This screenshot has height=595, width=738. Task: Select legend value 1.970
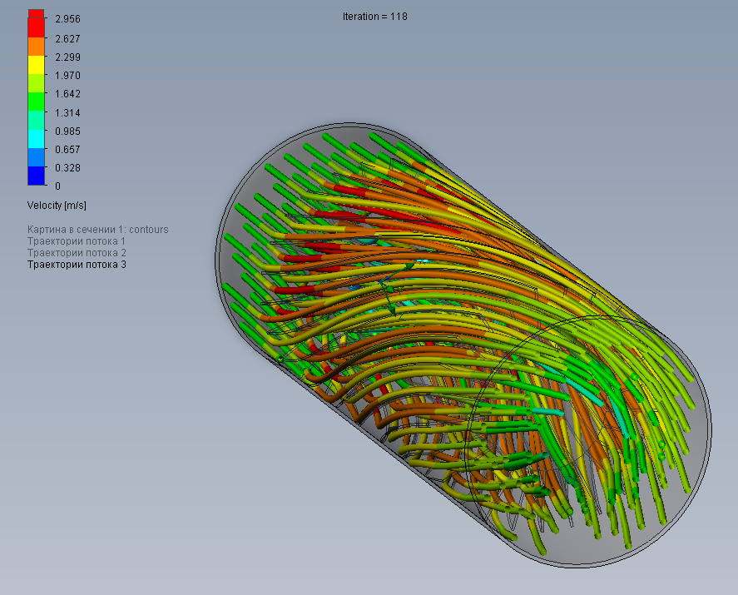[x=67, y=76]
